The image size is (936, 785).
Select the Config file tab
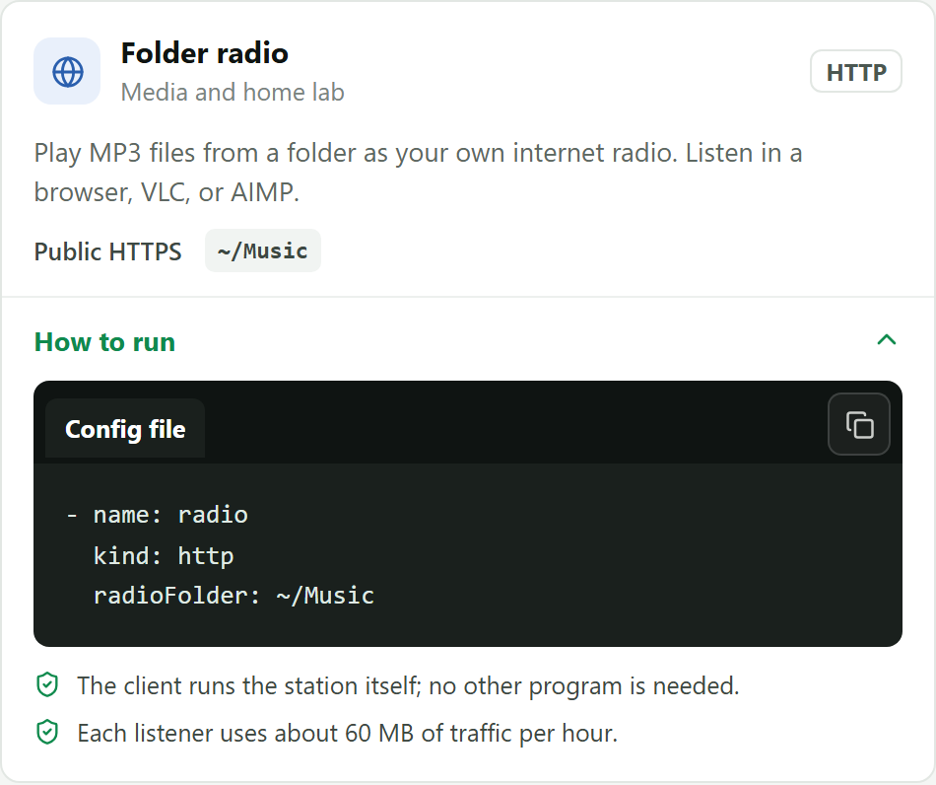click(x=125, y=429)
